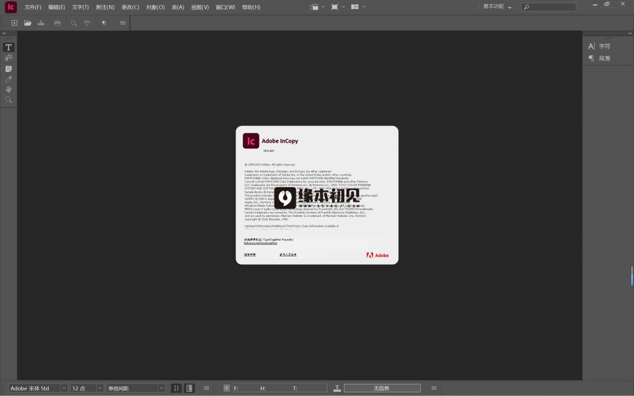Open the 表(A) menu
Screen dimensions: 634x396
(178, 7)
